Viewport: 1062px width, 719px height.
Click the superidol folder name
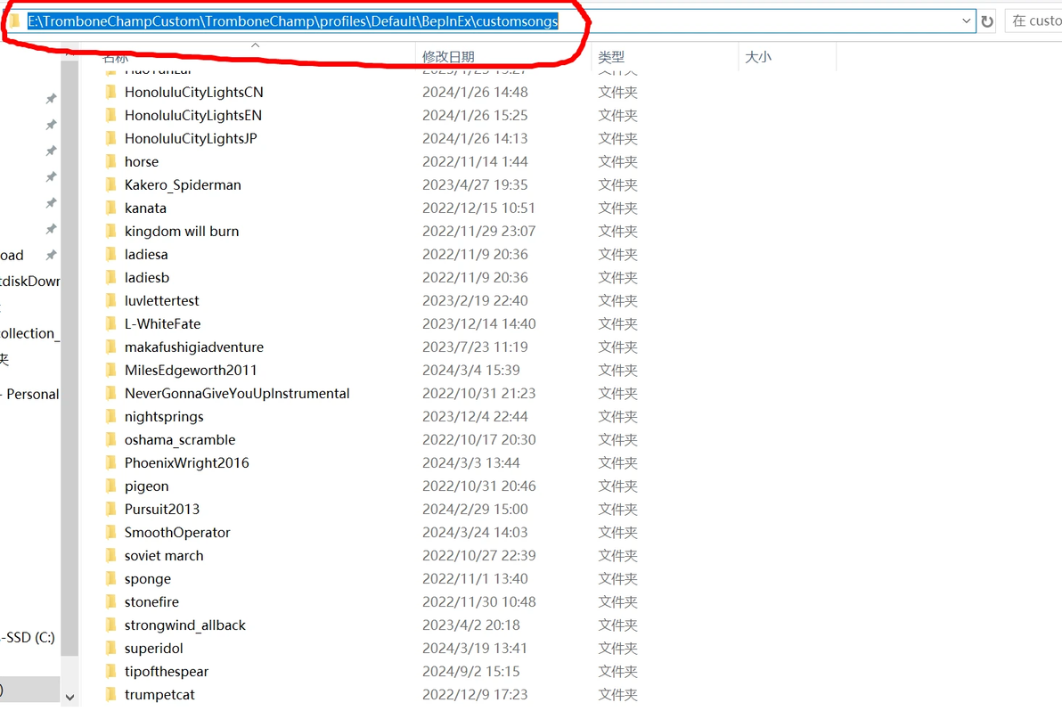154,649
